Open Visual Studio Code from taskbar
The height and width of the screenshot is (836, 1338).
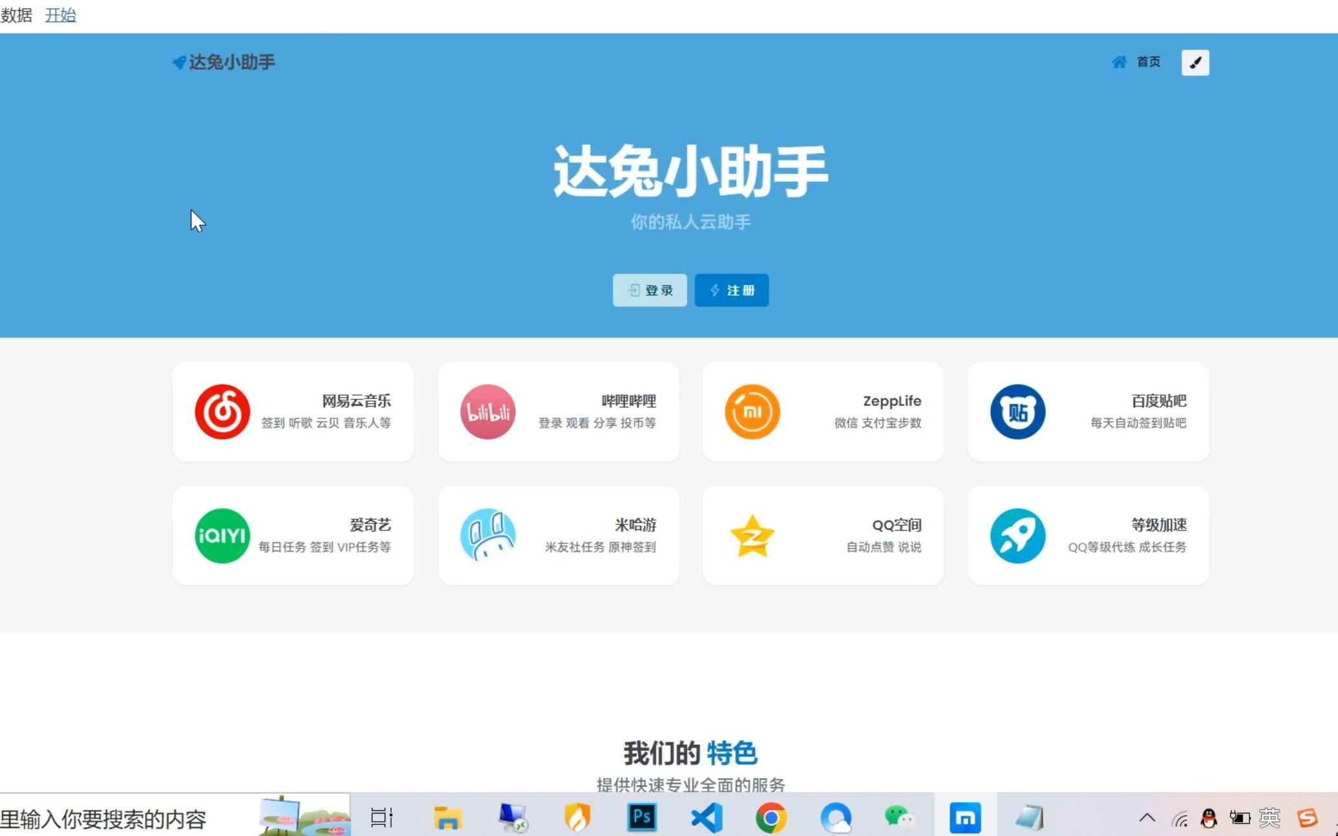point(706,818)
